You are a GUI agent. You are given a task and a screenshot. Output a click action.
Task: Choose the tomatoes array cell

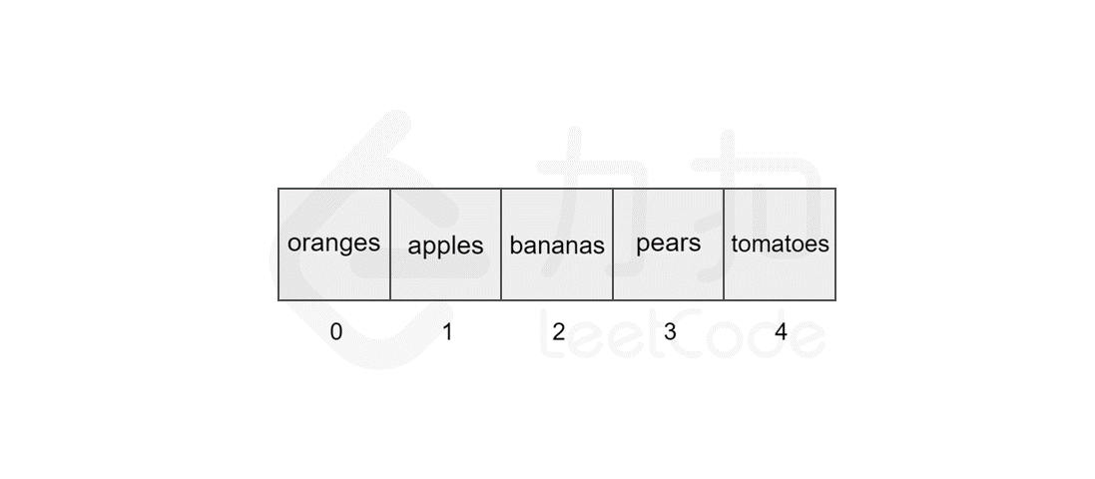(780, 244)
